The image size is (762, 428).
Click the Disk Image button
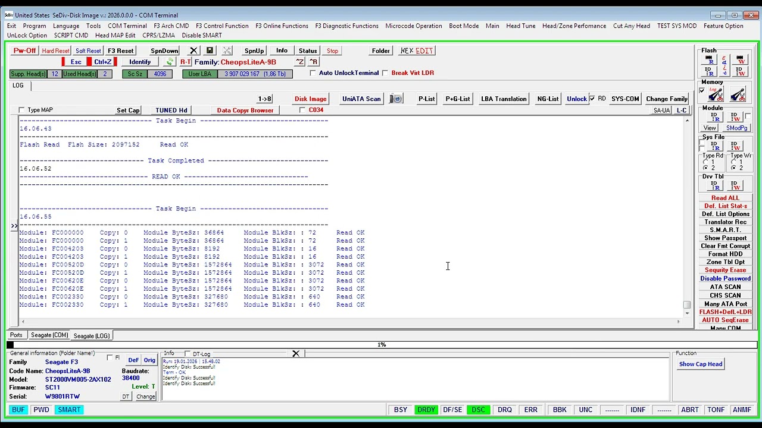point(311,99)
